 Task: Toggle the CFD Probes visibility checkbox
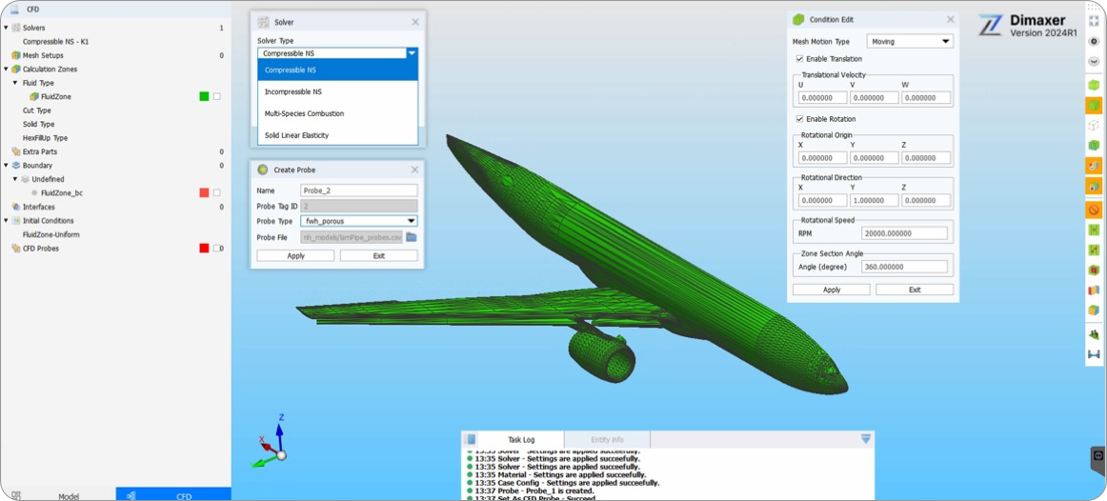click(x=217, y=249)
